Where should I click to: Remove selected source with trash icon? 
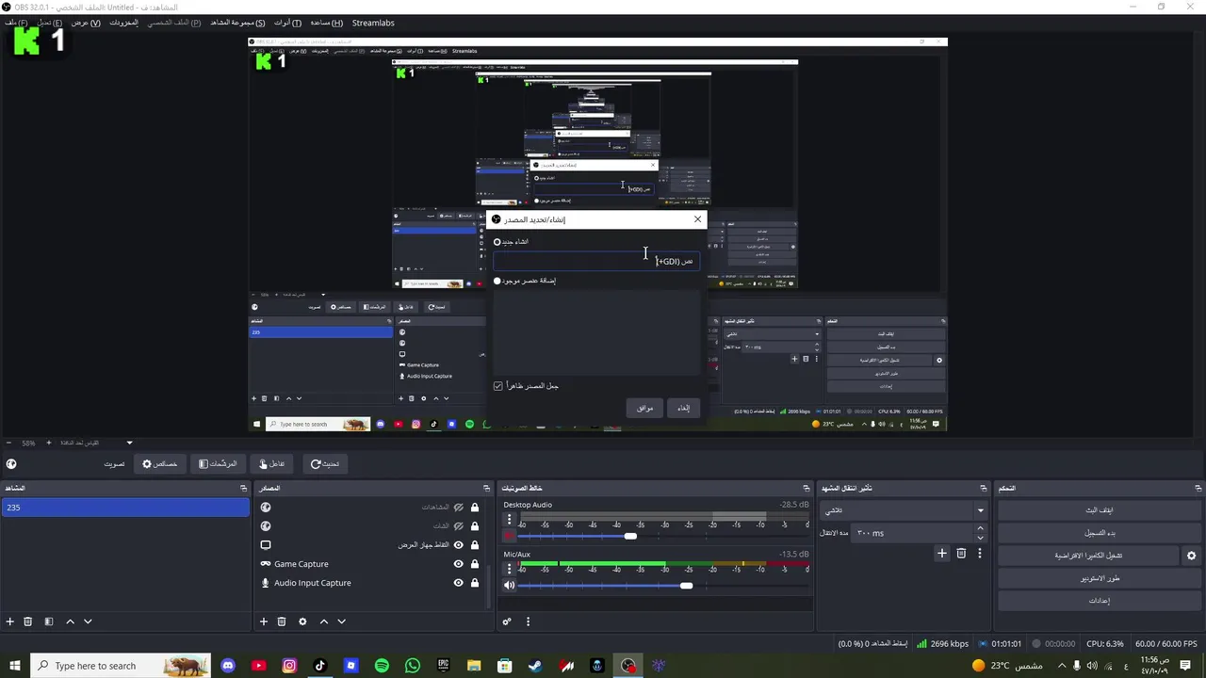click(282, 621)
